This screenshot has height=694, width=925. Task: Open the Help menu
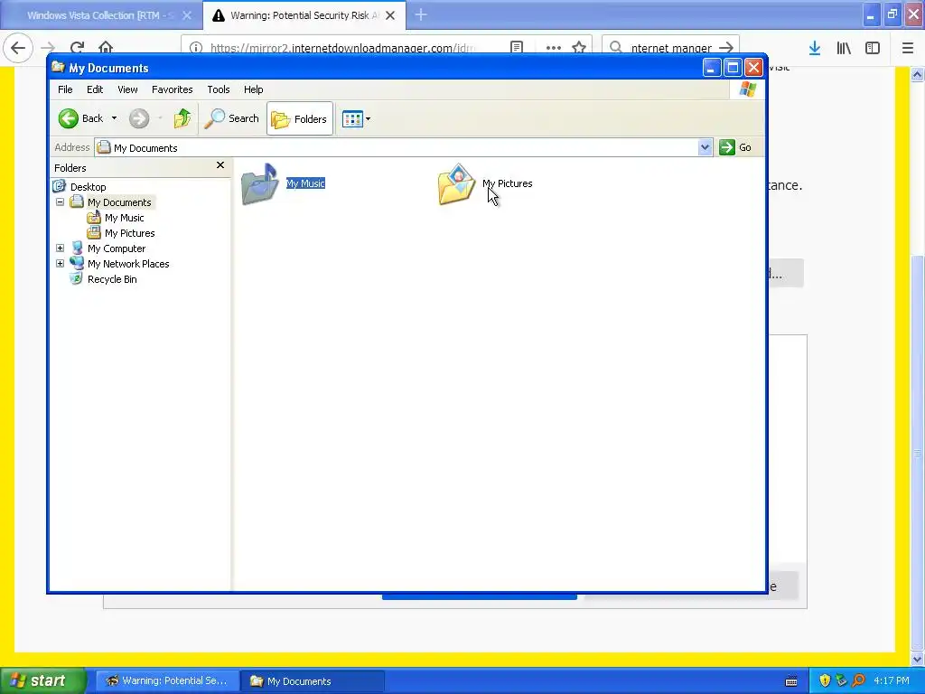pyautogui.click(x=254, y=89)
